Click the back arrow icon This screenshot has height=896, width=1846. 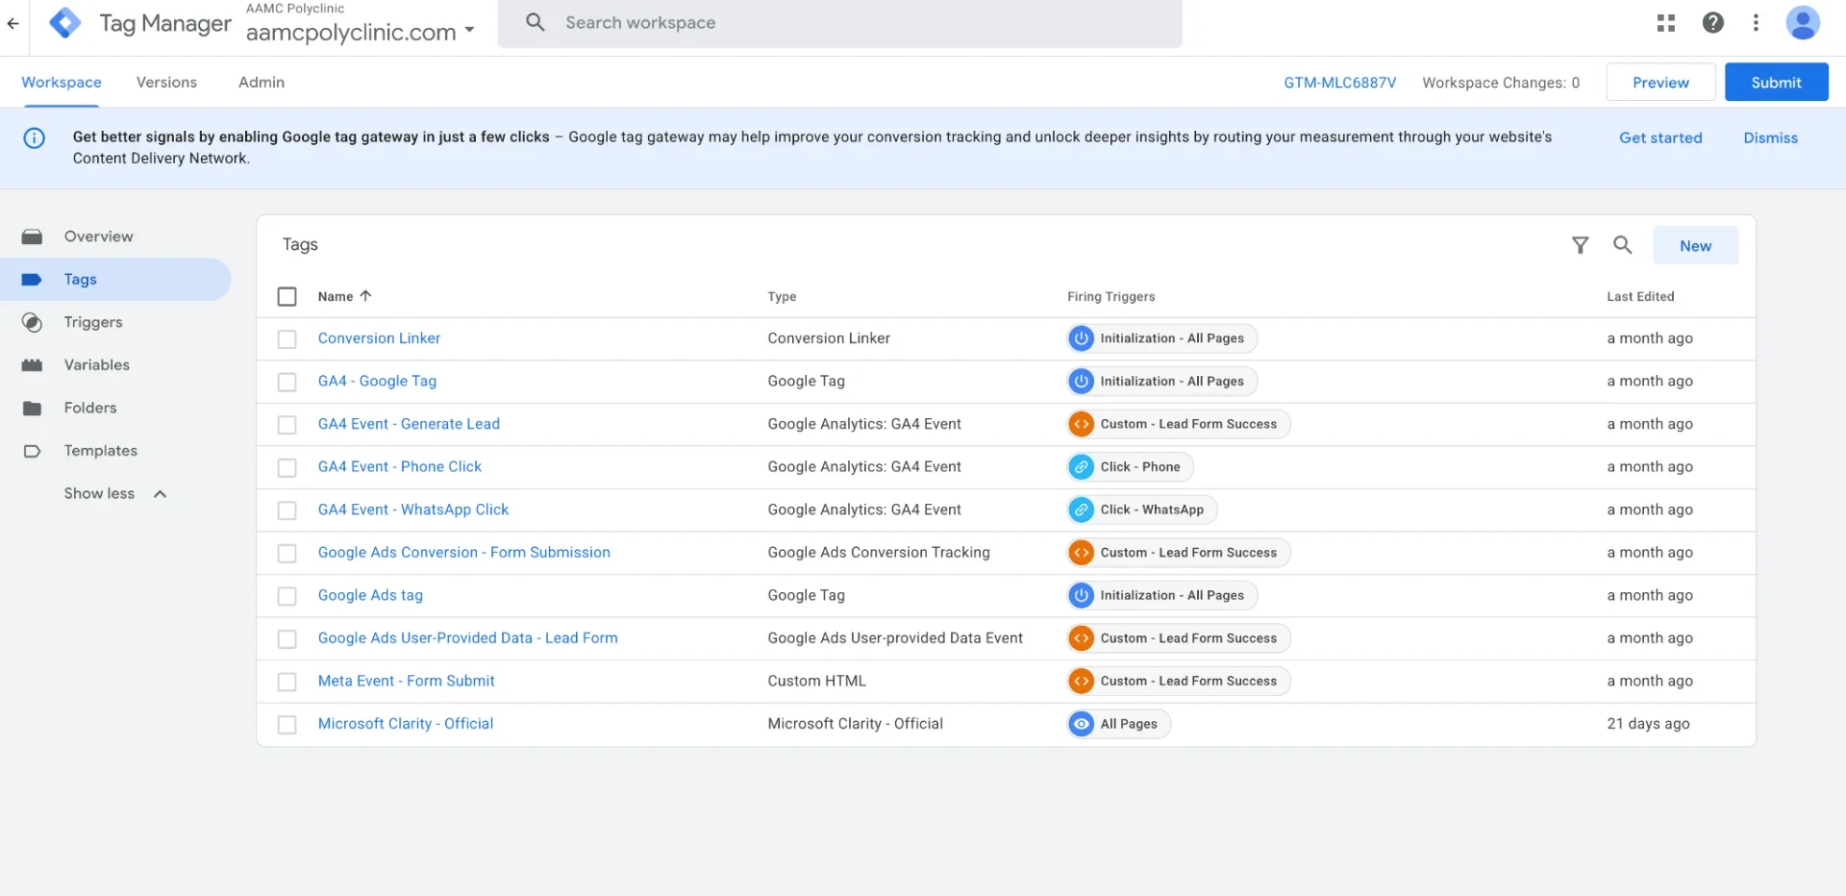coord(12,23)
